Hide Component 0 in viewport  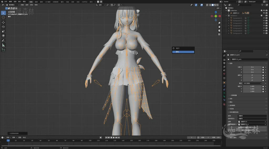click(x=264, y=18)
